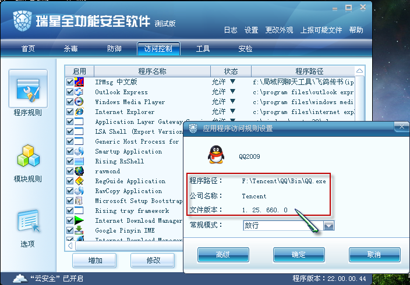Confirm with the 确定 button
Image resolution: width=410 pixels, height=285 pixels.
pyautogui.click(x=299, y=255)
